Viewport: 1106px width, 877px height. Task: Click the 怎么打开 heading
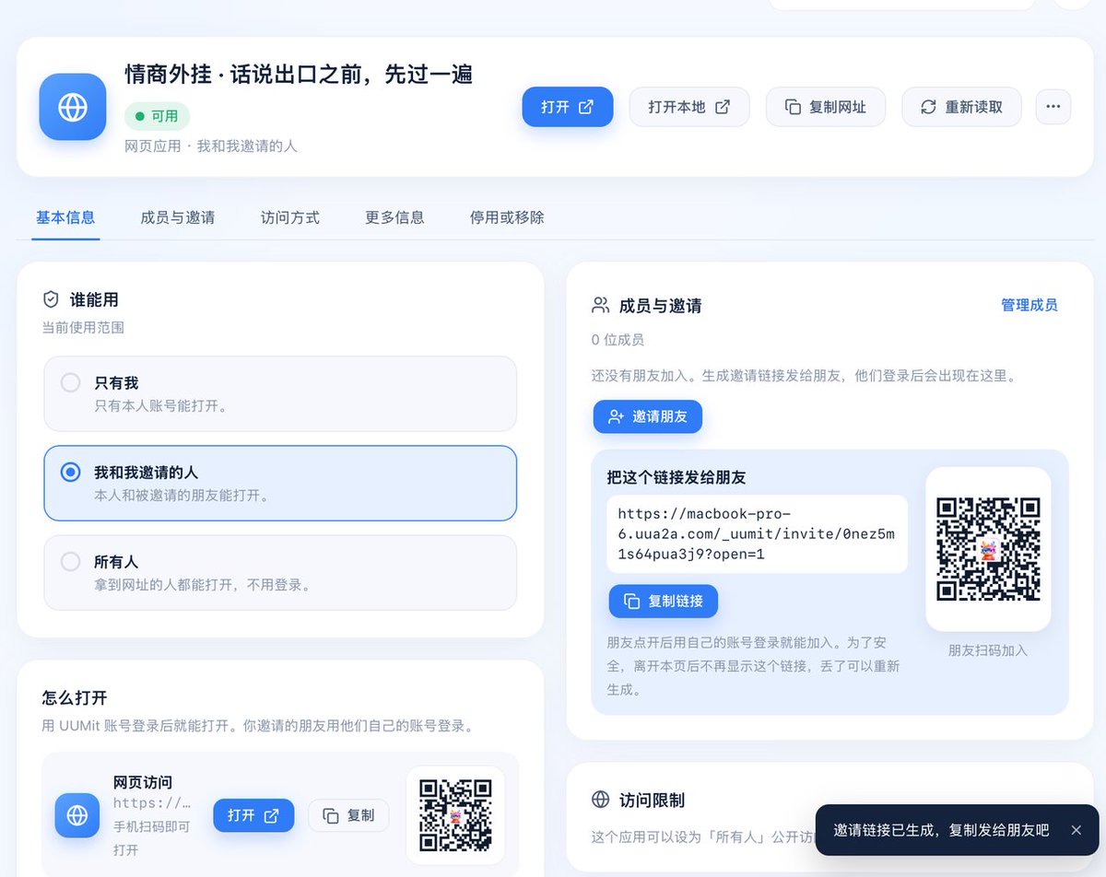coord(75,697)
